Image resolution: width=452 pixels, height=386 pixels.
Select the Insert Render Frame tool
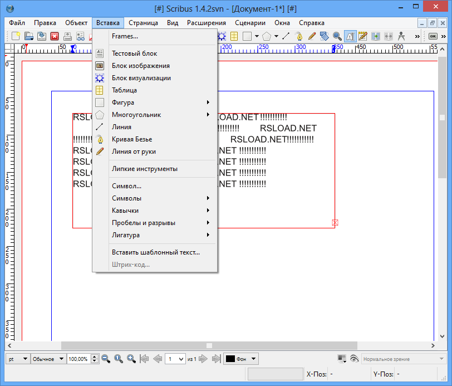(221, 36)
